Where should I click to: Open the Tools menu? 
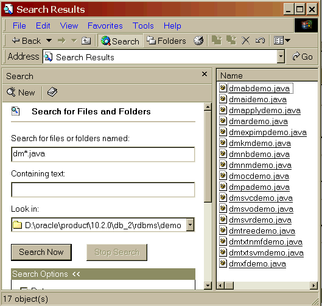143,26
